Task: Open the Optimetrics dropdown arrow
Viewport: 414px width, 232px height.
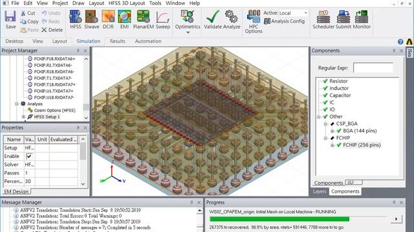Action: click(188, 33)
